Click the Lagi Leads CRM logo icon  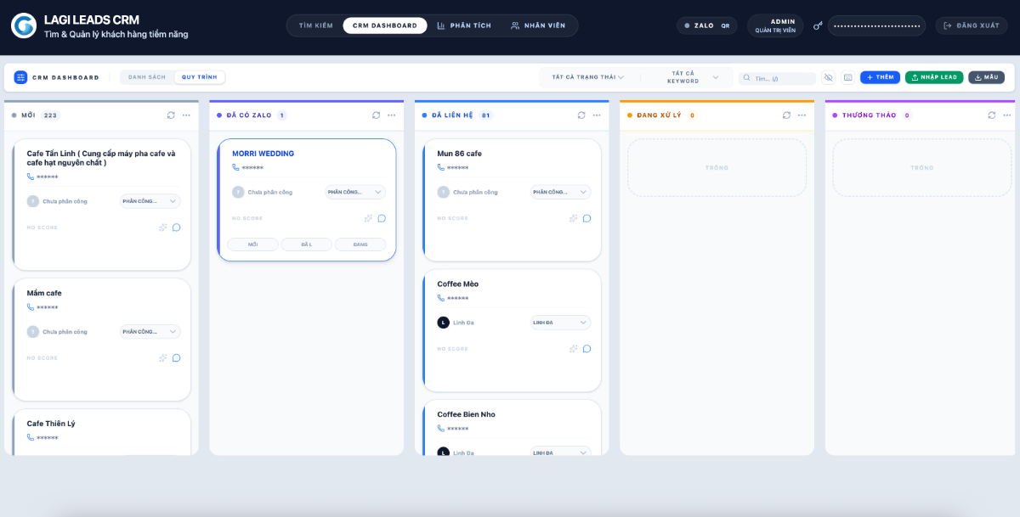coord(24,25)
